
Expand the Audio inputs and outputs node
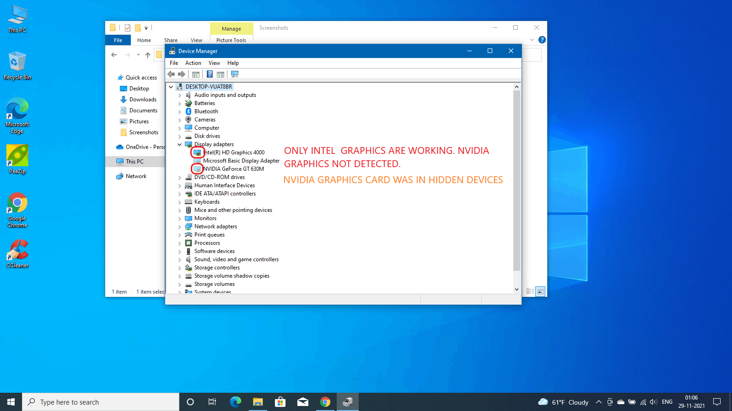click(x=179, y=95)
